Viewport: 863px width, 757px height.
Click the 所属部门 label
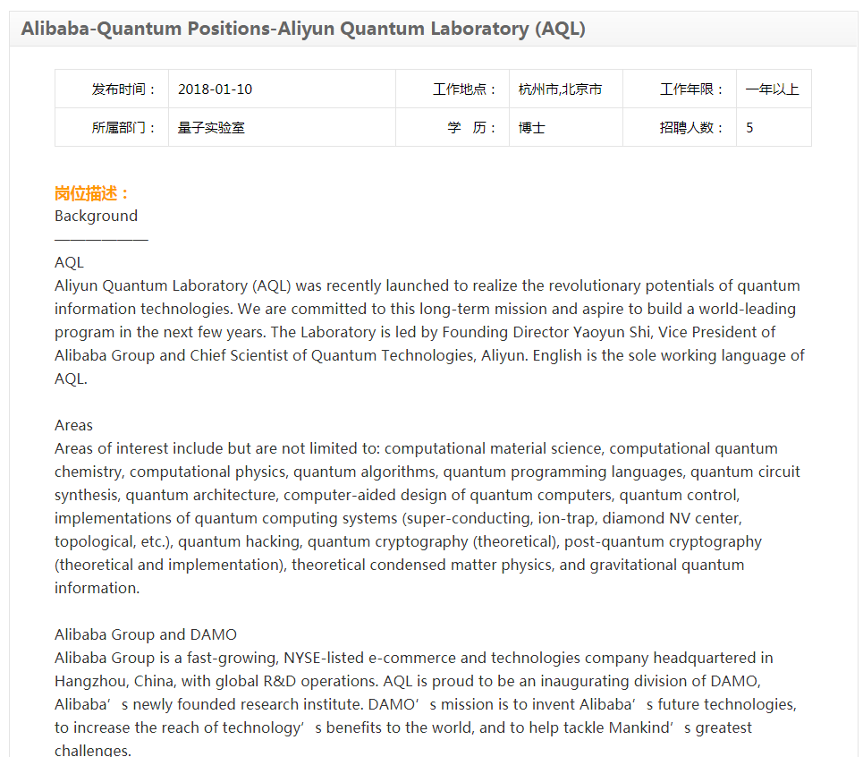123,128
